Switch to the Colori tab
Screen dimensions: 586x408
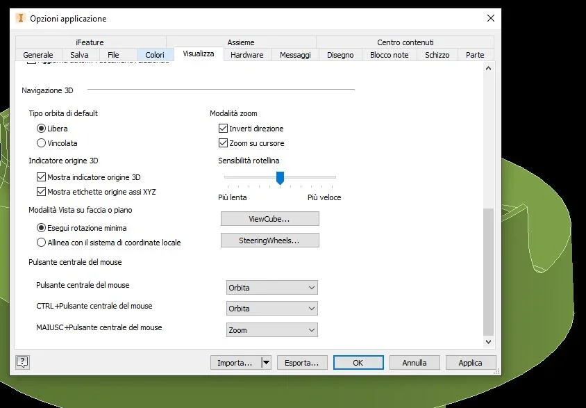pos(155,55)
